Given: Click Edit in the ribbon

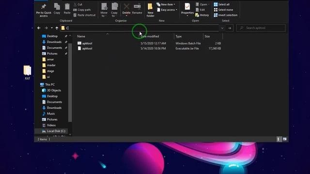Looking at the screenshot, I should pos(200,10).
